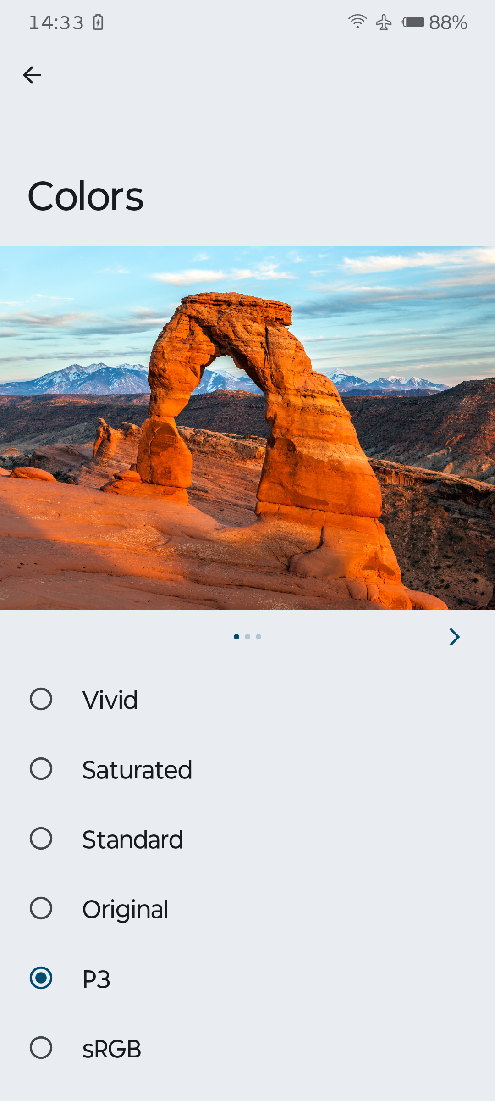Choose the sRGB color mode label

[x=112, y=1049]
